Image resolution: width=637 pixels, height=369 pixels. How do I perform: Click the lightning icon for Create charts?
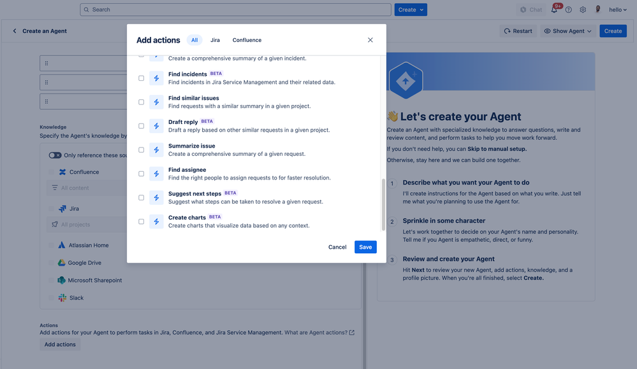[x=156, y=222]
